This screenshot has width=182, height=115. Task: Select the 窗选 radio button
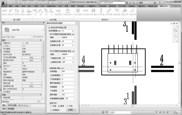(x=59, y=106)
